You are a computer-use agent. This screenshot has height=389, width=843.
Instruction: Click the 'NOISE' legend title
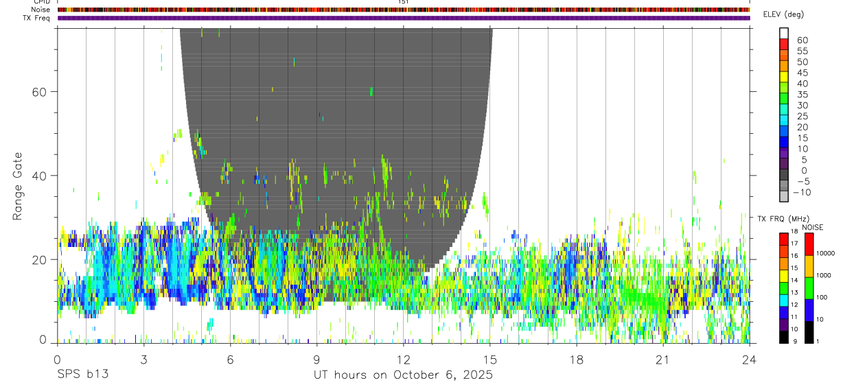(x=812, y=227)
